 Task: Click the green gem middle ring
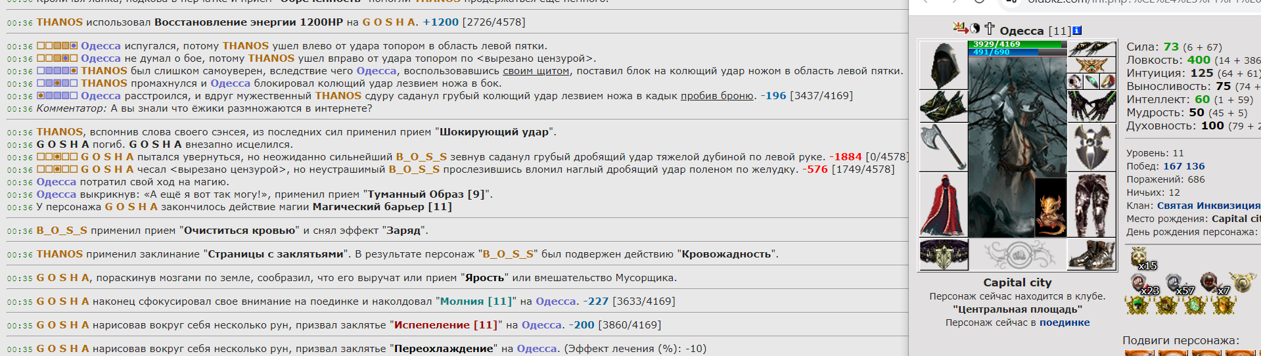pyautogui.click(x=1091, y=81)
